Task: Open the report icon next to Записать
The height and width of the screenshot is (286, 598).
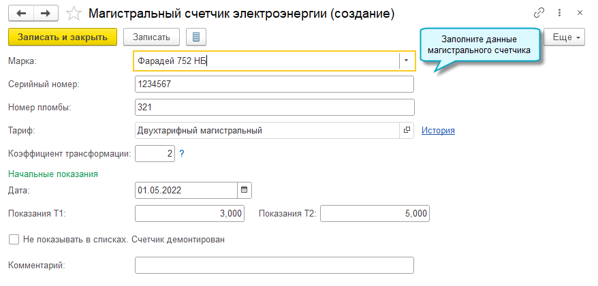Action: [x=196, y=37]
